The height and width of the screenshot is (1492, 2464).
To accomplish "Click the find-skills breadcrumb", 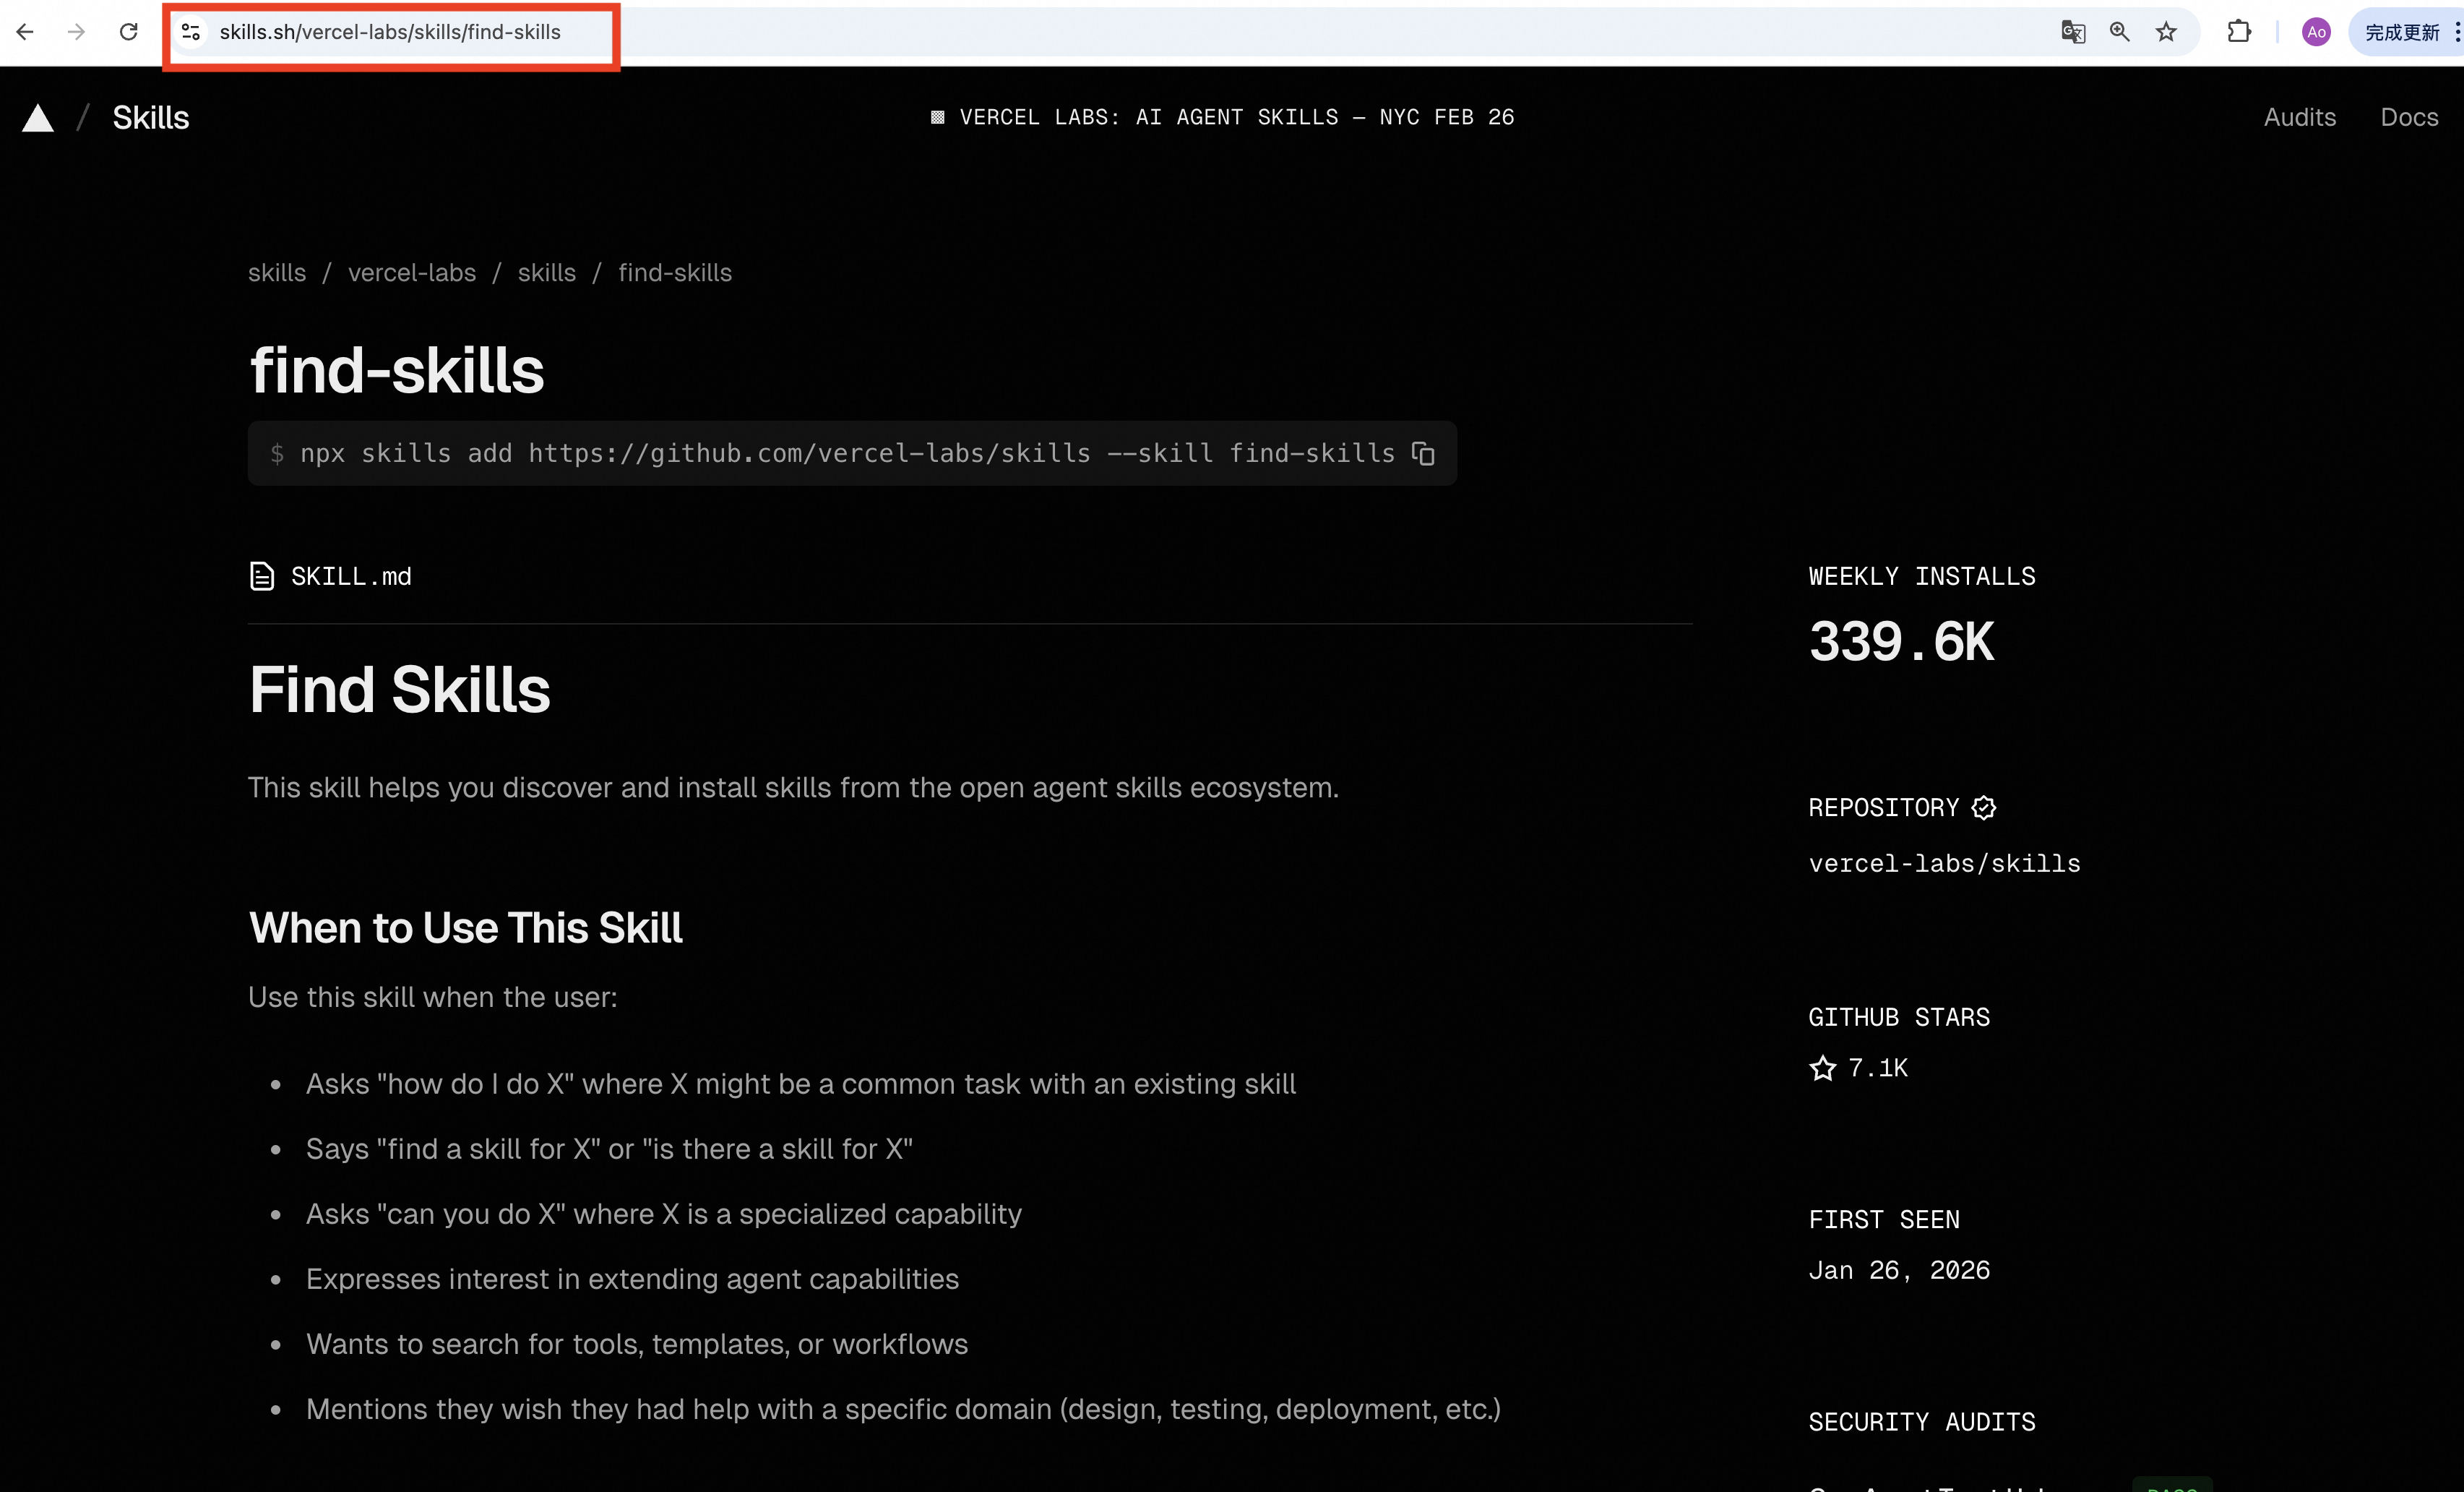I will click(674, 273).
